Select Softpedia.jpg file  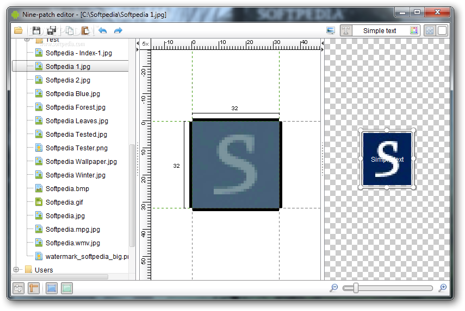[x=65, y=216]
